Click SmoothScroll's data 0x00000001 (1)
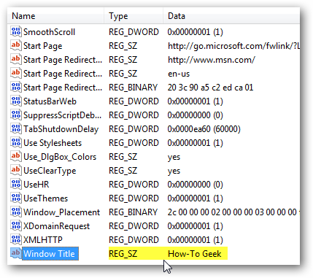Viewport: 313px width, 278px height. click(195, 32)
